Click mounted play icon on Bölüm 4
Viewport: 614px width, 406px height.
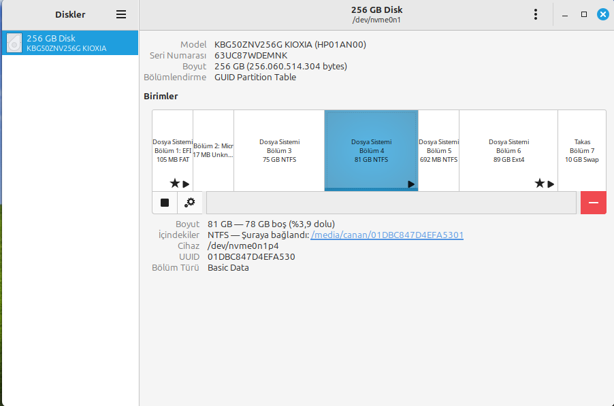pos(411,184)
